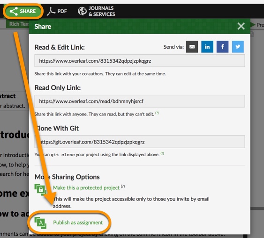Open help next to protected project
Image resolution: width=264 pixels, height=238 pixels.
[123, 187]
